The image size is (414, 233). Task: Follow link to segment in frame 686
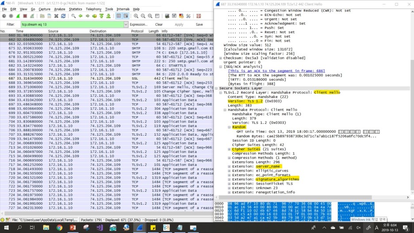point(276,71)
